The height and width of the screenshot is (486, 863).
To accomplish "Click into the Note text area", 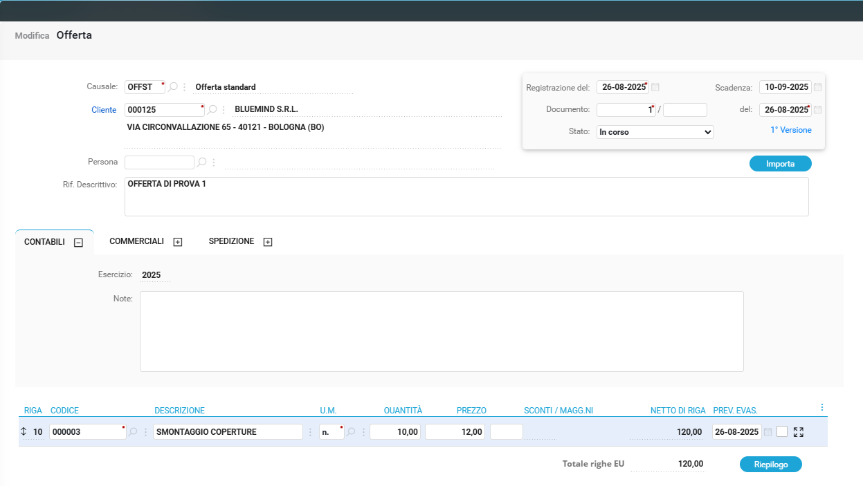I will [x=442, y=331].
